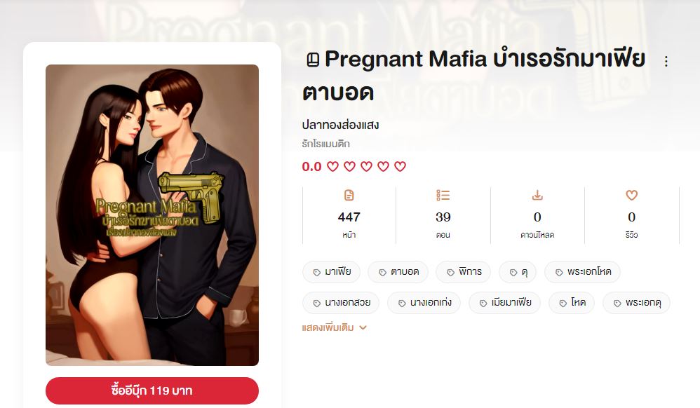Click the heart icon above รีวิว
The width and height of the screenshot is (700, 408).
click(631, 195)
